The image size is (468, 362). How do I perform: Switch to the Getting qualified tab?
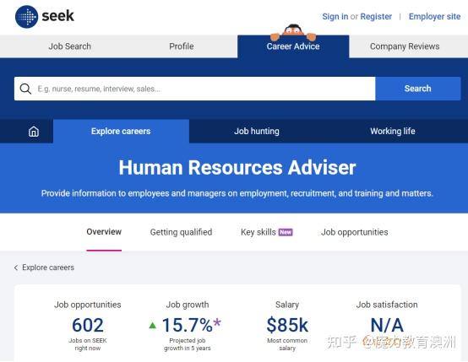point(181,232)
